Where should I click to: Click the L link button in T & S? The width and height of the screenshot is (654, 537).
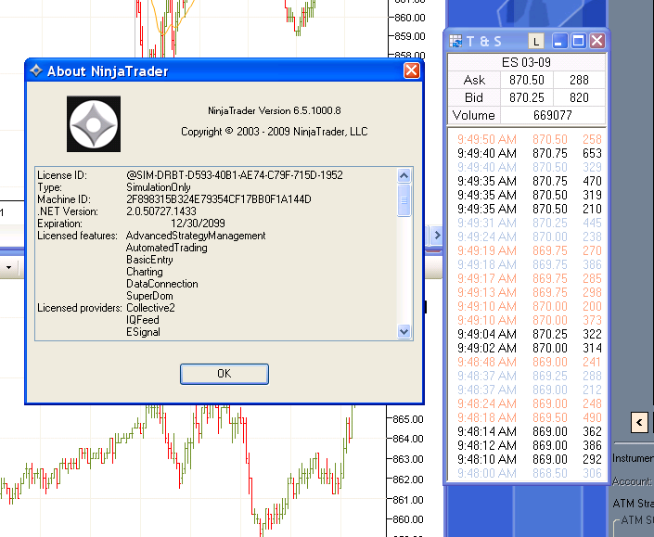[x=536, y=41]
